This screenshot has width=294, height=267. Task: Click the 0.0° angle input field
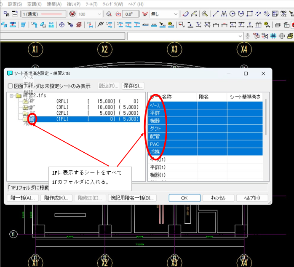click(131, 14)
